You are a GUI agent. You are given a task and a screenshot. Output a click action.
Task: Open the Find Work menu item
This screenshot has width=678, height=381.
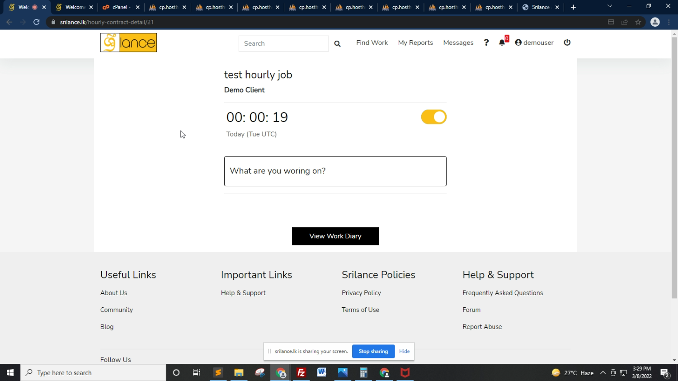[372, 42]
